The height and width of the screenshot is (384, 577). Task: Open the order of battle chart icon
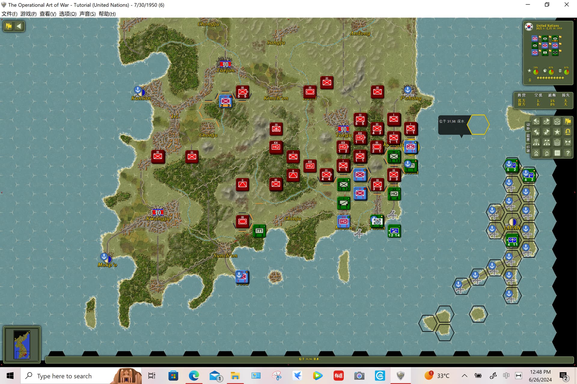click(x=536, y=142)
